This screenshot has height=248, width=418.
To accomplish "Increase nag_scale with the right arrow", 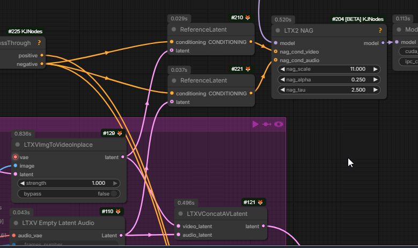I will point(376,69).
